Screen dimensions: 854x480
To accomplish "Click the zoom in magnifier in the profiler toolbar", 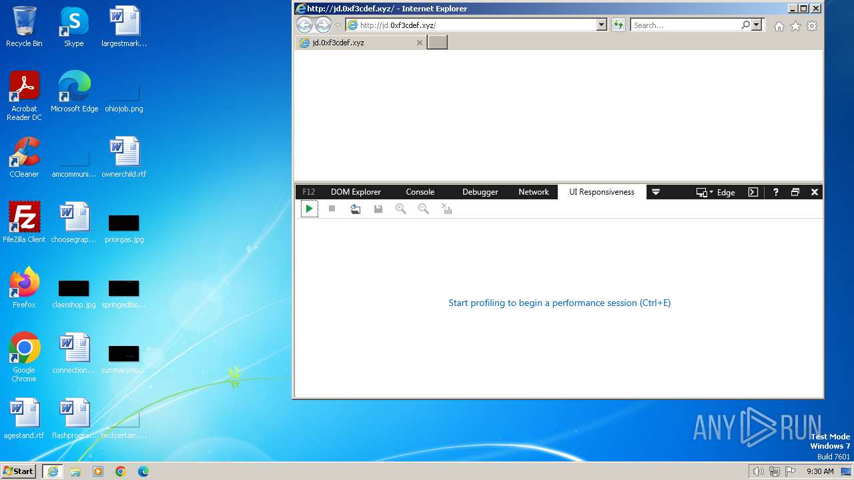I will coord(400,209).
